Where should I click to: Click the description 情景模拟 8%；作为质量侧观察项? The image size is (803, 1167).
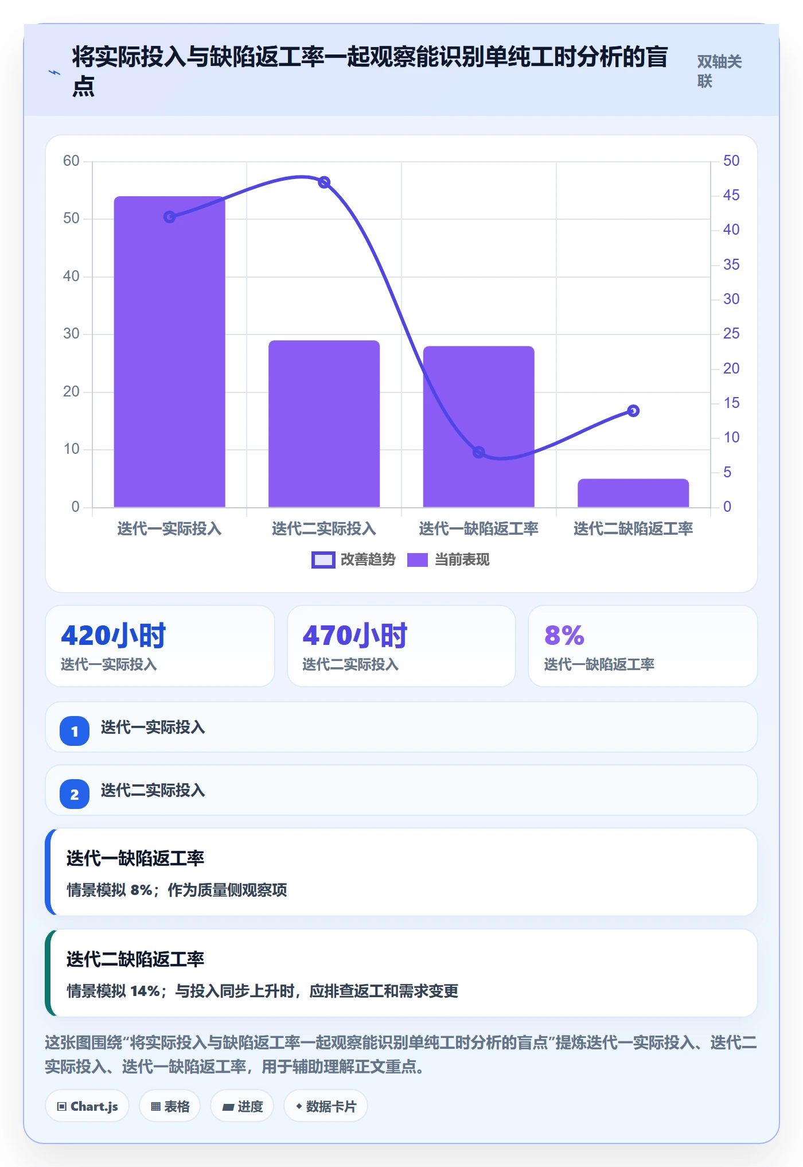pyautogui.click(x=177, y=890)
